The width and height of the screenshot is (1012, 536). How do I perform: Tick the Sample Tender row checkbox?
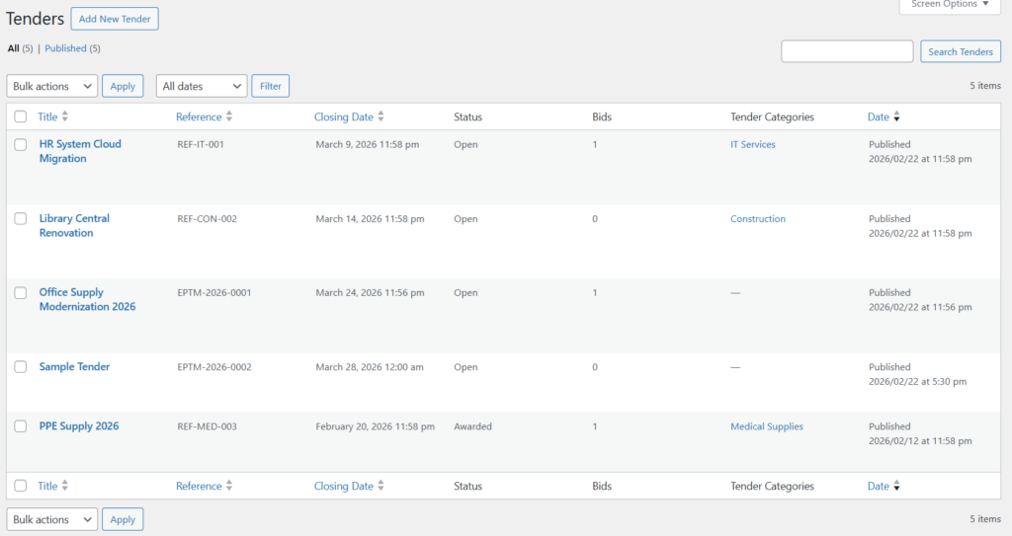click(x=21, y=366)
